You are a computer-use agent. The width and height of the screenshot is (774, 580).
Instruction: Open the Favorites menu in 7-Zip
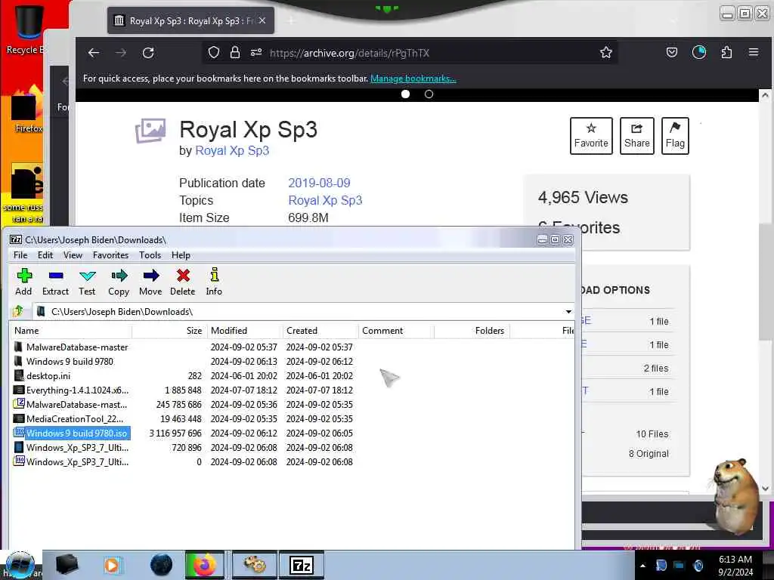click(x=110, y=255)
